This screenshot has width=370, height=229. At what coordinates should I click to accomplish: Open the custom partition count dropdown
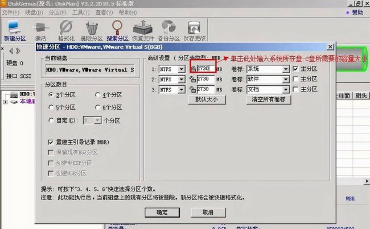click(x=97, y=120)
